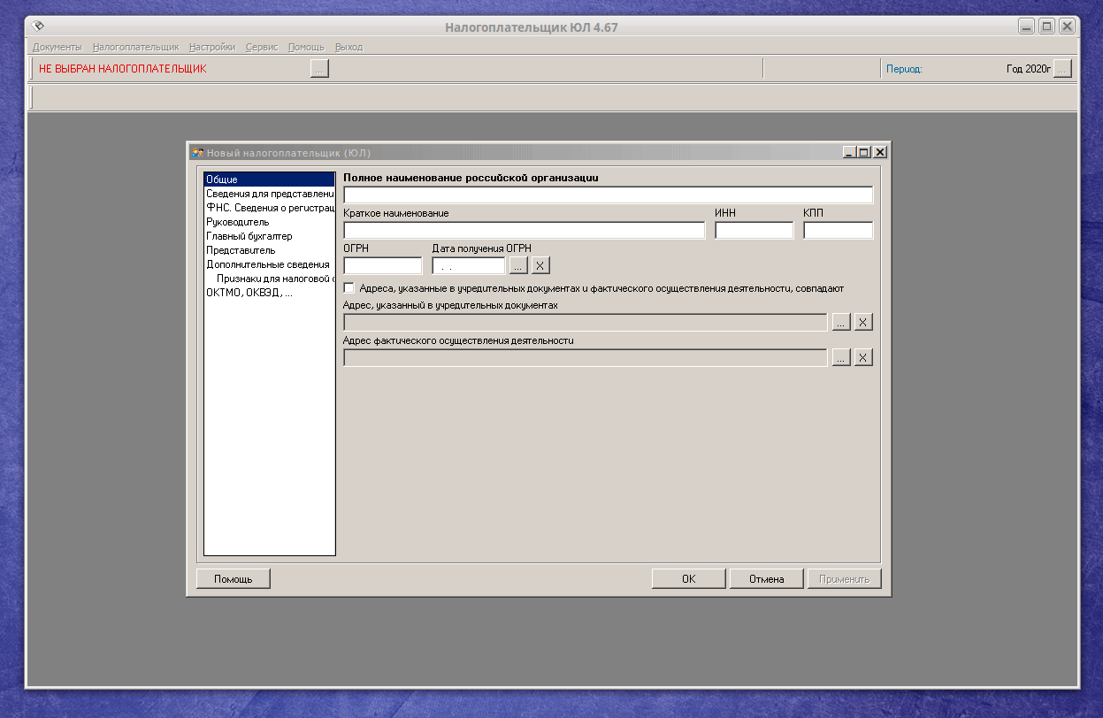This screenshot has width=1103, height=718.
Task: Focus the full organization name field
Action: (608, 195)
